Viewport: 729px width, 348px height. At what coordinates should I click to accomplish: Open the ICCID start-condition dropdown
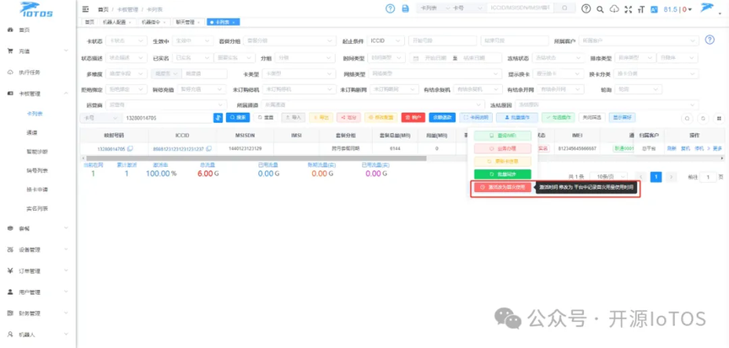click(386, 40)
